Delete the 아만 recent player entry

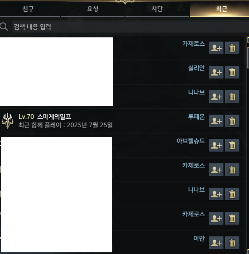coord(232,243)
